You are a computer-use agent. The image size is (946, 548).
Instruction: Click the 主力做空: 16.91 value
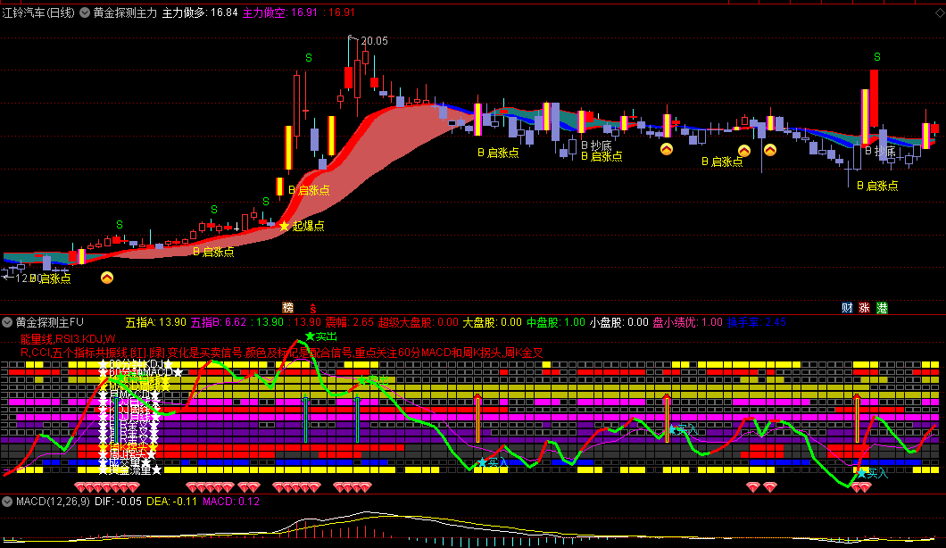(x=280, y=12)
